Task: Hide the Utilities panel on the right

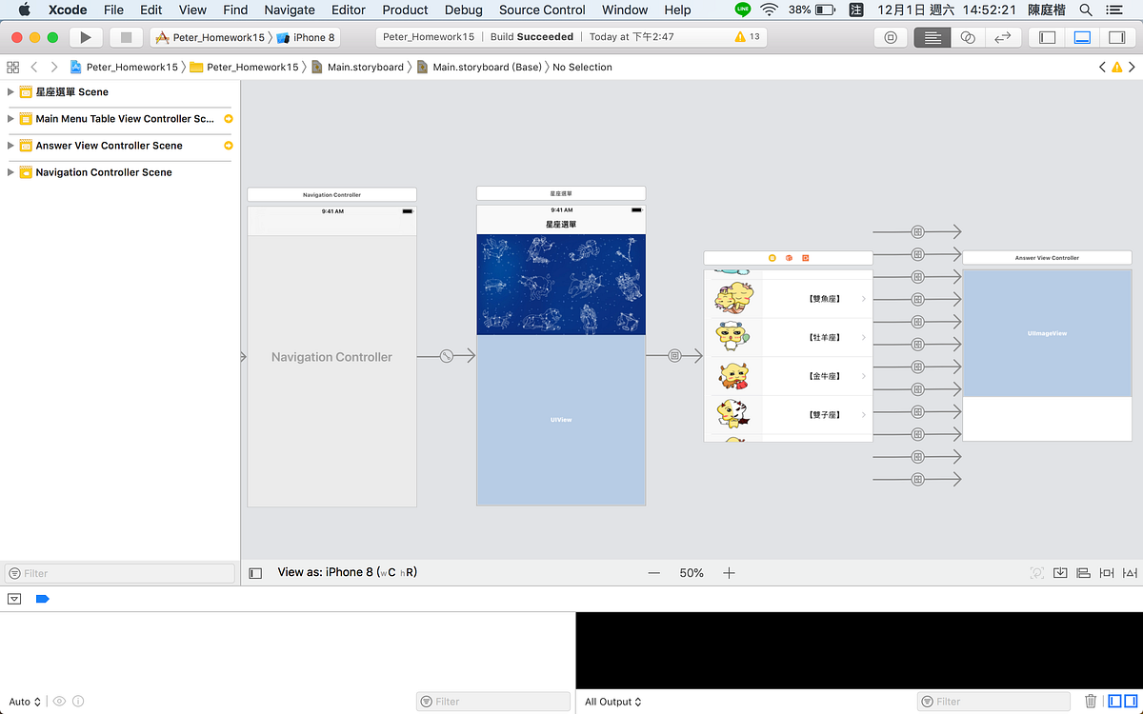Action: [1116, 37]
